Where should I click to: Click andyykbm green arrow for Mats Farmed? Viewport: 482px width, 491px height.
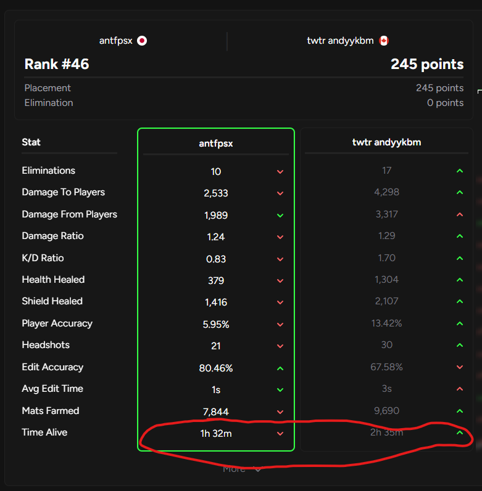coord(460,411)
